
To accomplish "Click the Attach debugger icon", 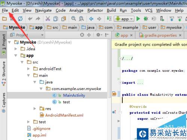I will 154,19.
